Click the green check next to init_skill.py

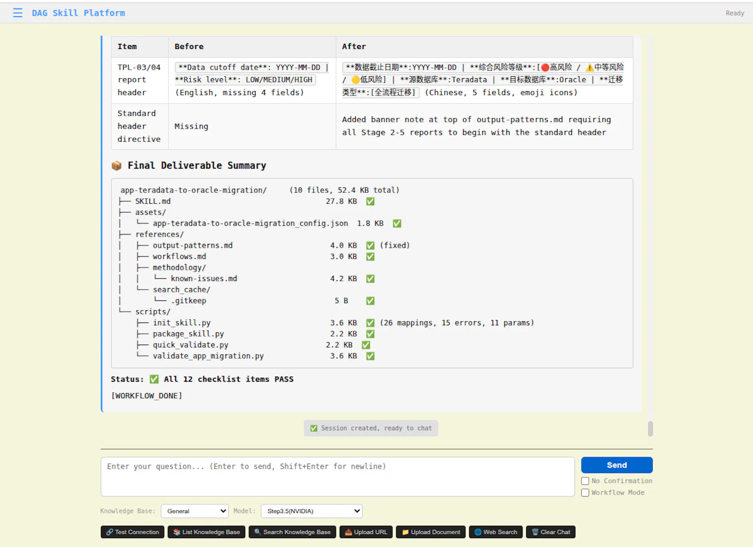(x=370, y=323)
